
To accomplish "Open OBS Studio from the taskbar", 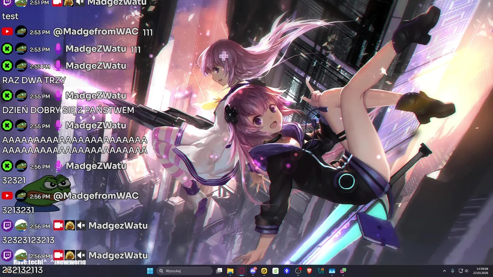I will click(298, 271).
